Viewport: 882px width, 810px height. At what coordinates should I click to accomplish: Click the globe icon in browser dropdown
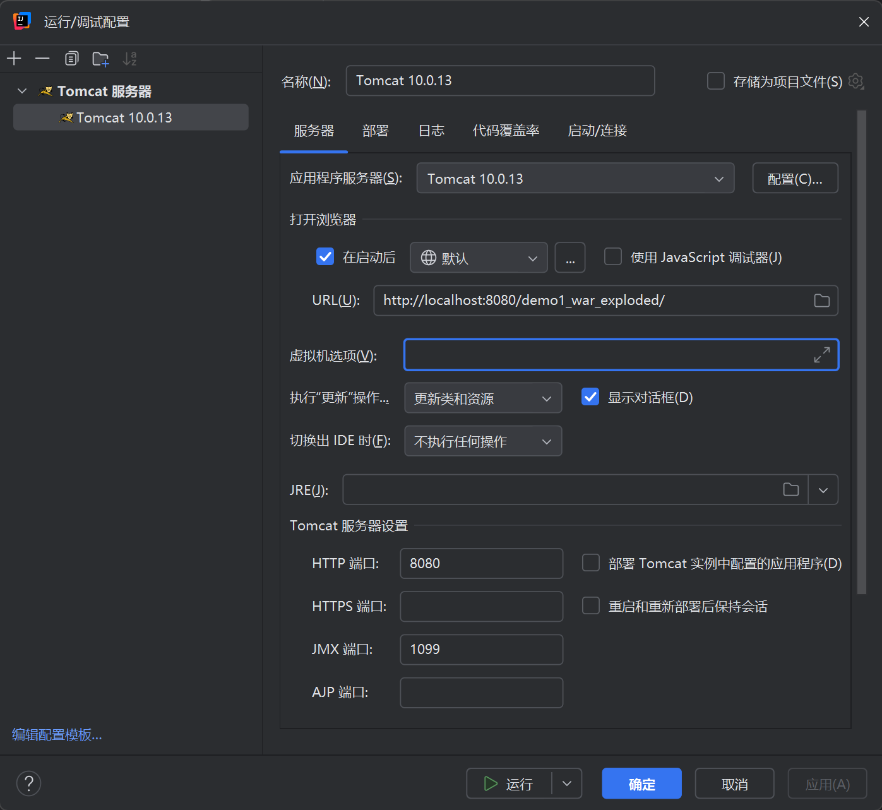tap(429, 258)
